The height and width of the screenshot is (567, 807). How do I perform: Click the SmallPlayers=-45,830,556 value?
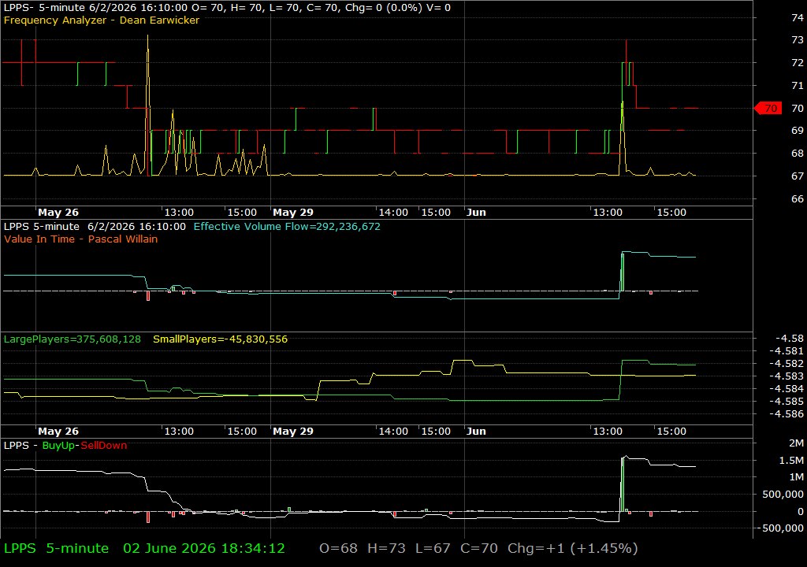(x=221, y=339)
